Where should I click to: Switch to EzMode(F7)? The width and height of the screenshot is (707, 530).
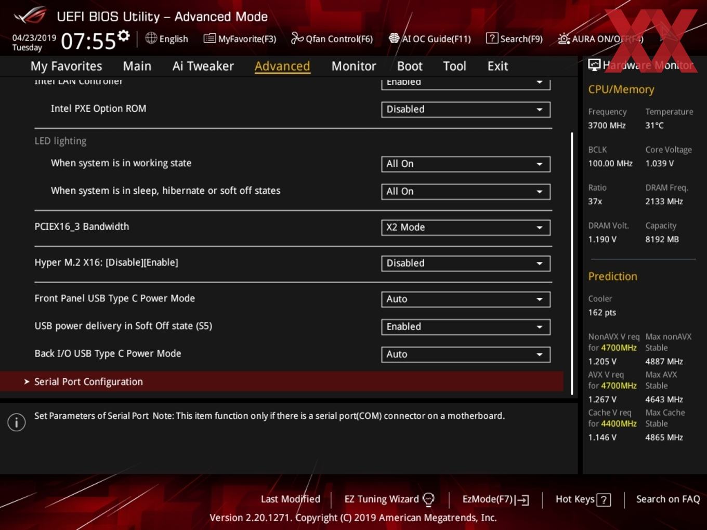[x=496, y=499]
